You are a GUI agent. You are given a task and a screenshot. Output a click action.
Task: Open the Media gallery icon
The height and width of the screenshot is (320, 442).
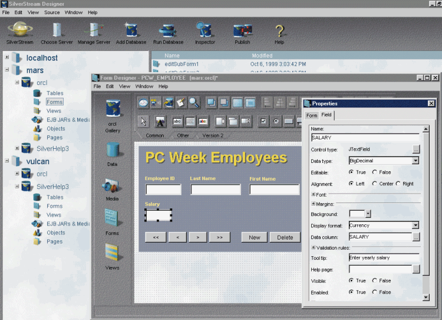(112, 186)
